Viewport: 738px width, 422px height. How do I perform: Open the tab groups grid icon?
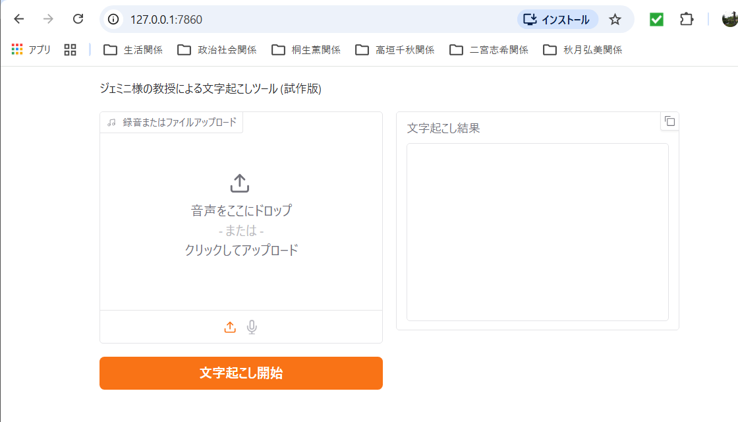point(70,50)
